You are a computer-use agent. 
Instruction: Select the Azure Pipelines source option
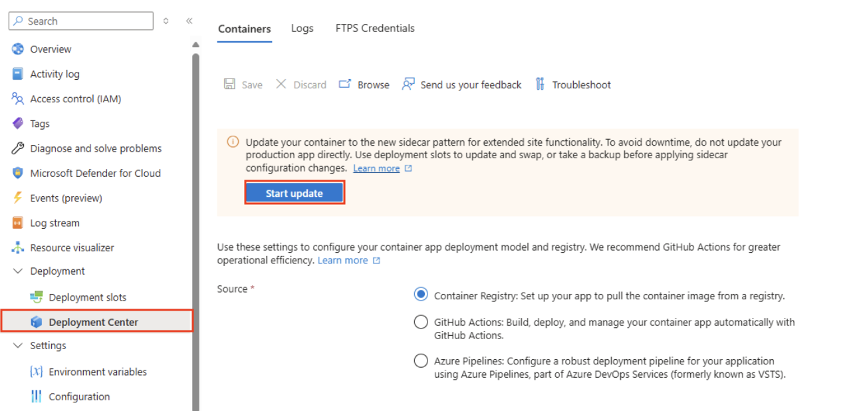[421, 360]
